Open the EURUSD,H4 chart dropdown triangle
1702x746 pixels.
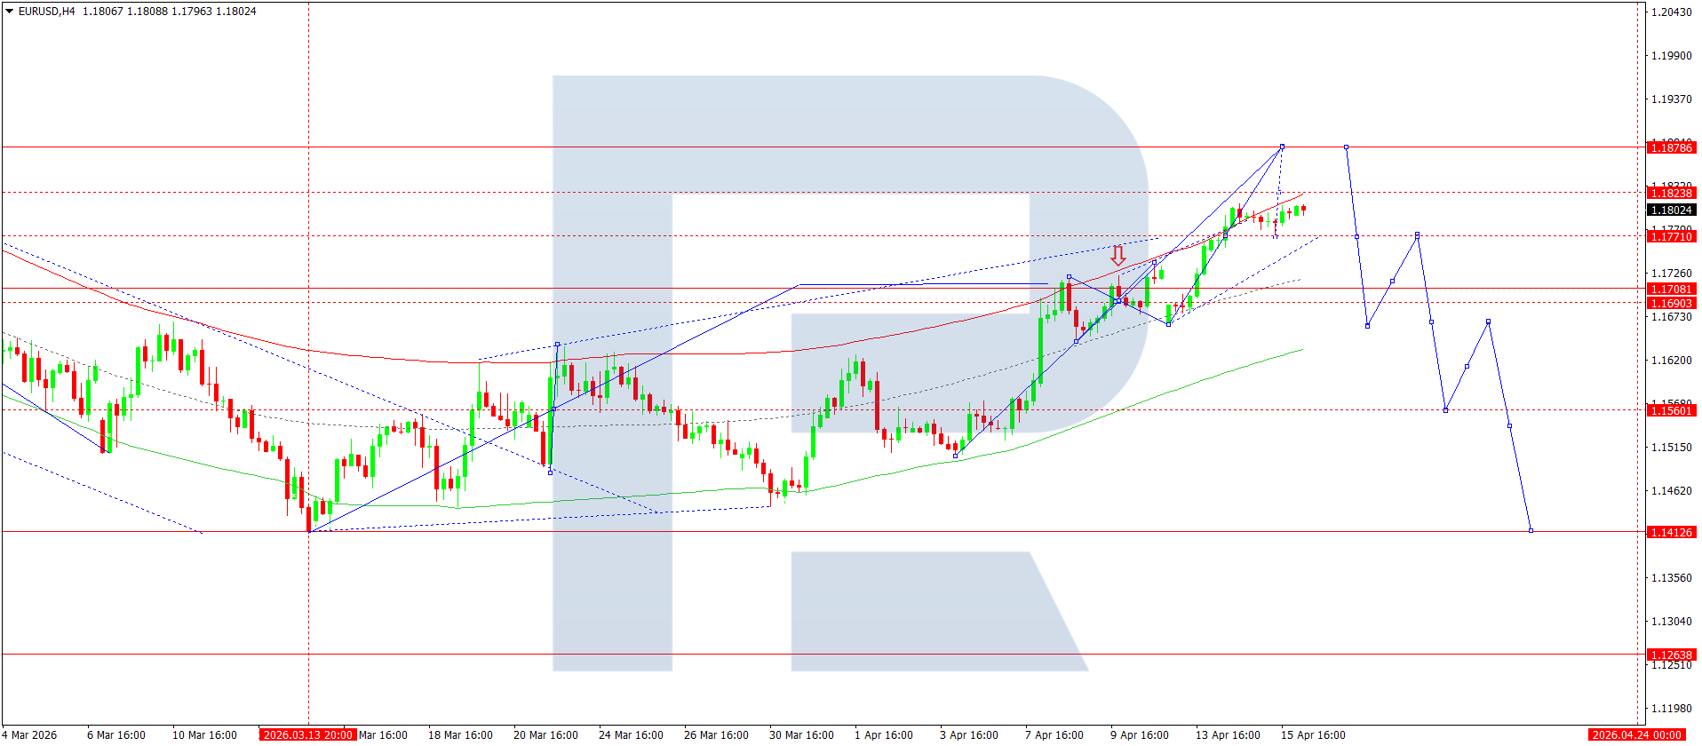click(9, 12)
